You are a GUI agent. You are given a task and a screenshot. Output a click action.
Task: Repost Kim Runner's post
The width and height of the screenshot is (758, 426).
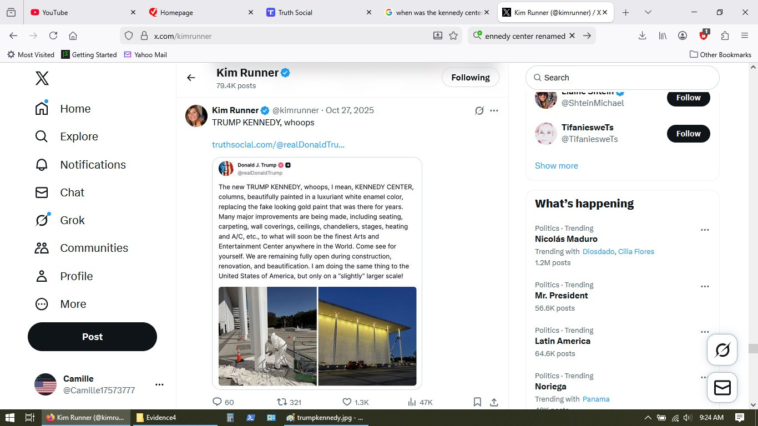pyautogui.click(x=282, y=402)
